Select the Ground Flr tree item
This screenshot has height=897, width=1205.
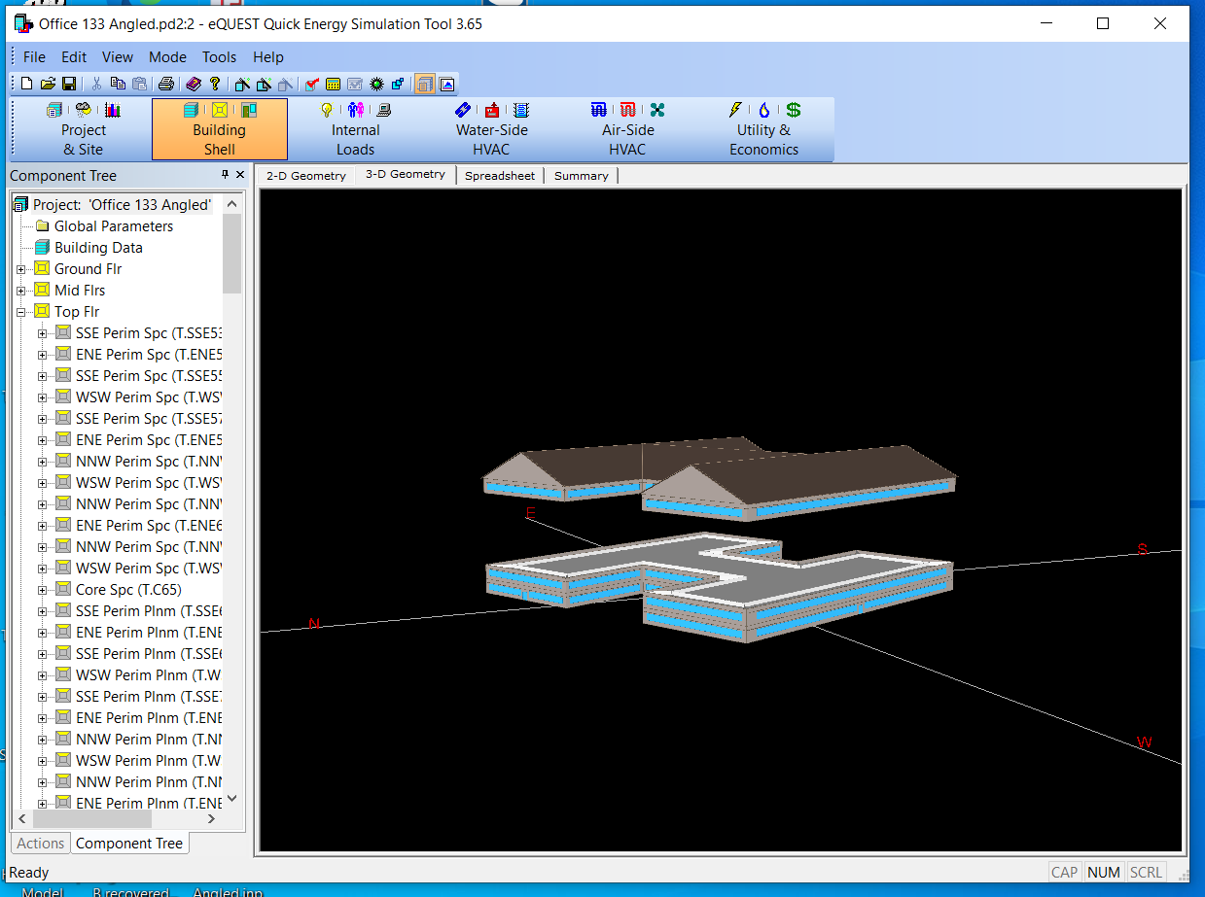point(88,269)
